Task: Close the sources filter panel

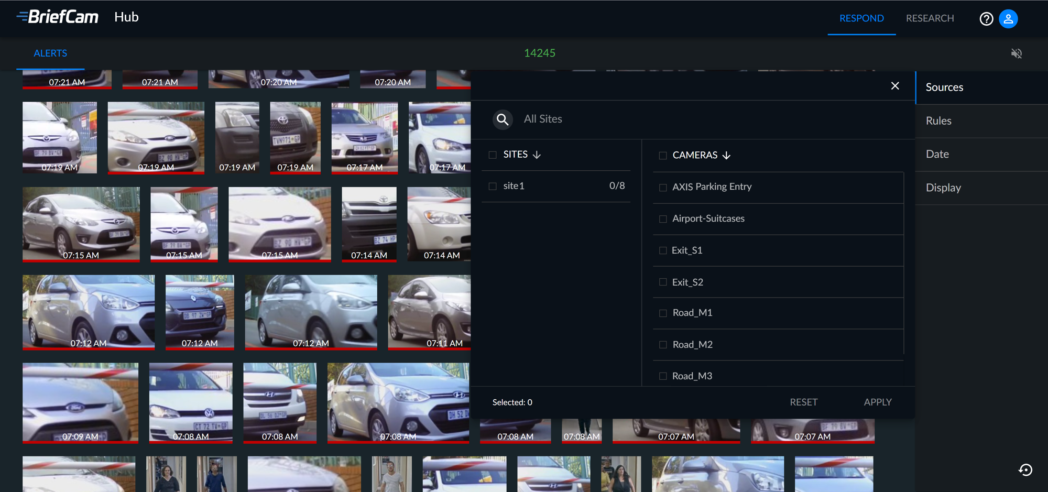Action: 895,86
